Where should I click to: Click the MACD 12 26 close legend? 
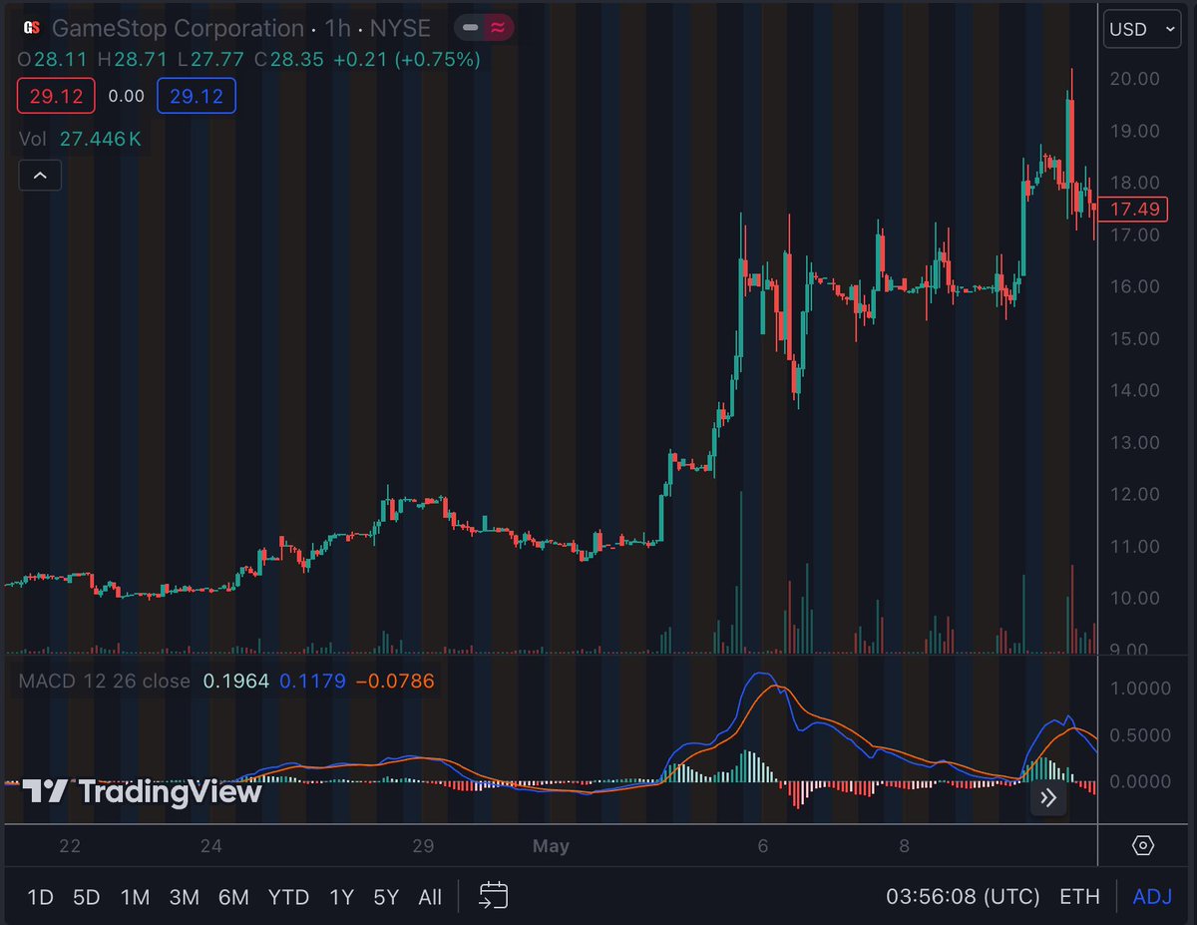click(x=105, y=682)
